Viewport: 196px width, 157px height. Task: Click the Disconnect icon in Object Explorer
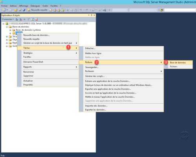(x=21, y=19)
